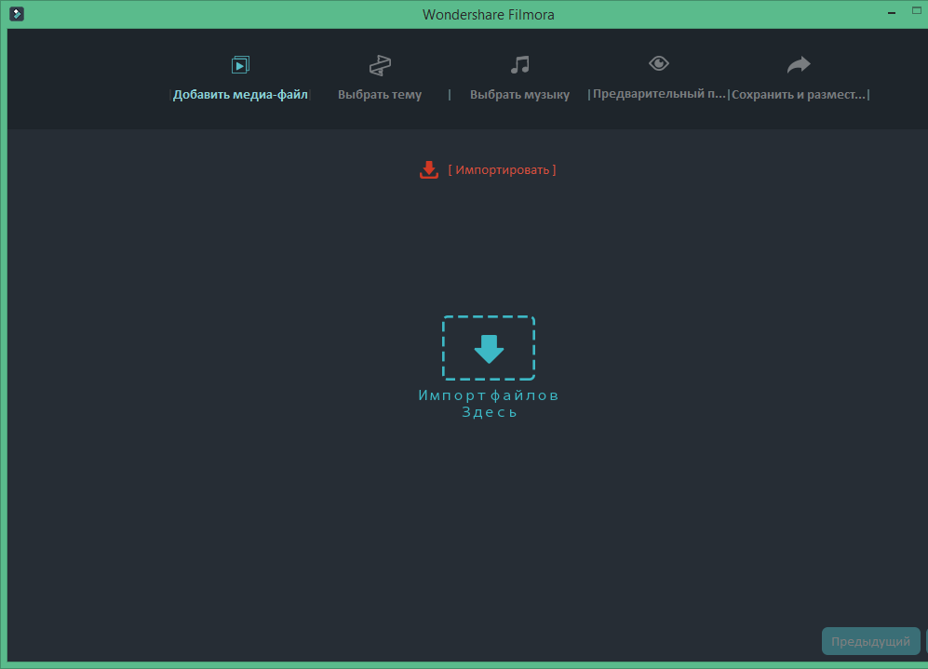Click the Предыдущий button
This screenshot has height=669, width=928.
(869, 641)
